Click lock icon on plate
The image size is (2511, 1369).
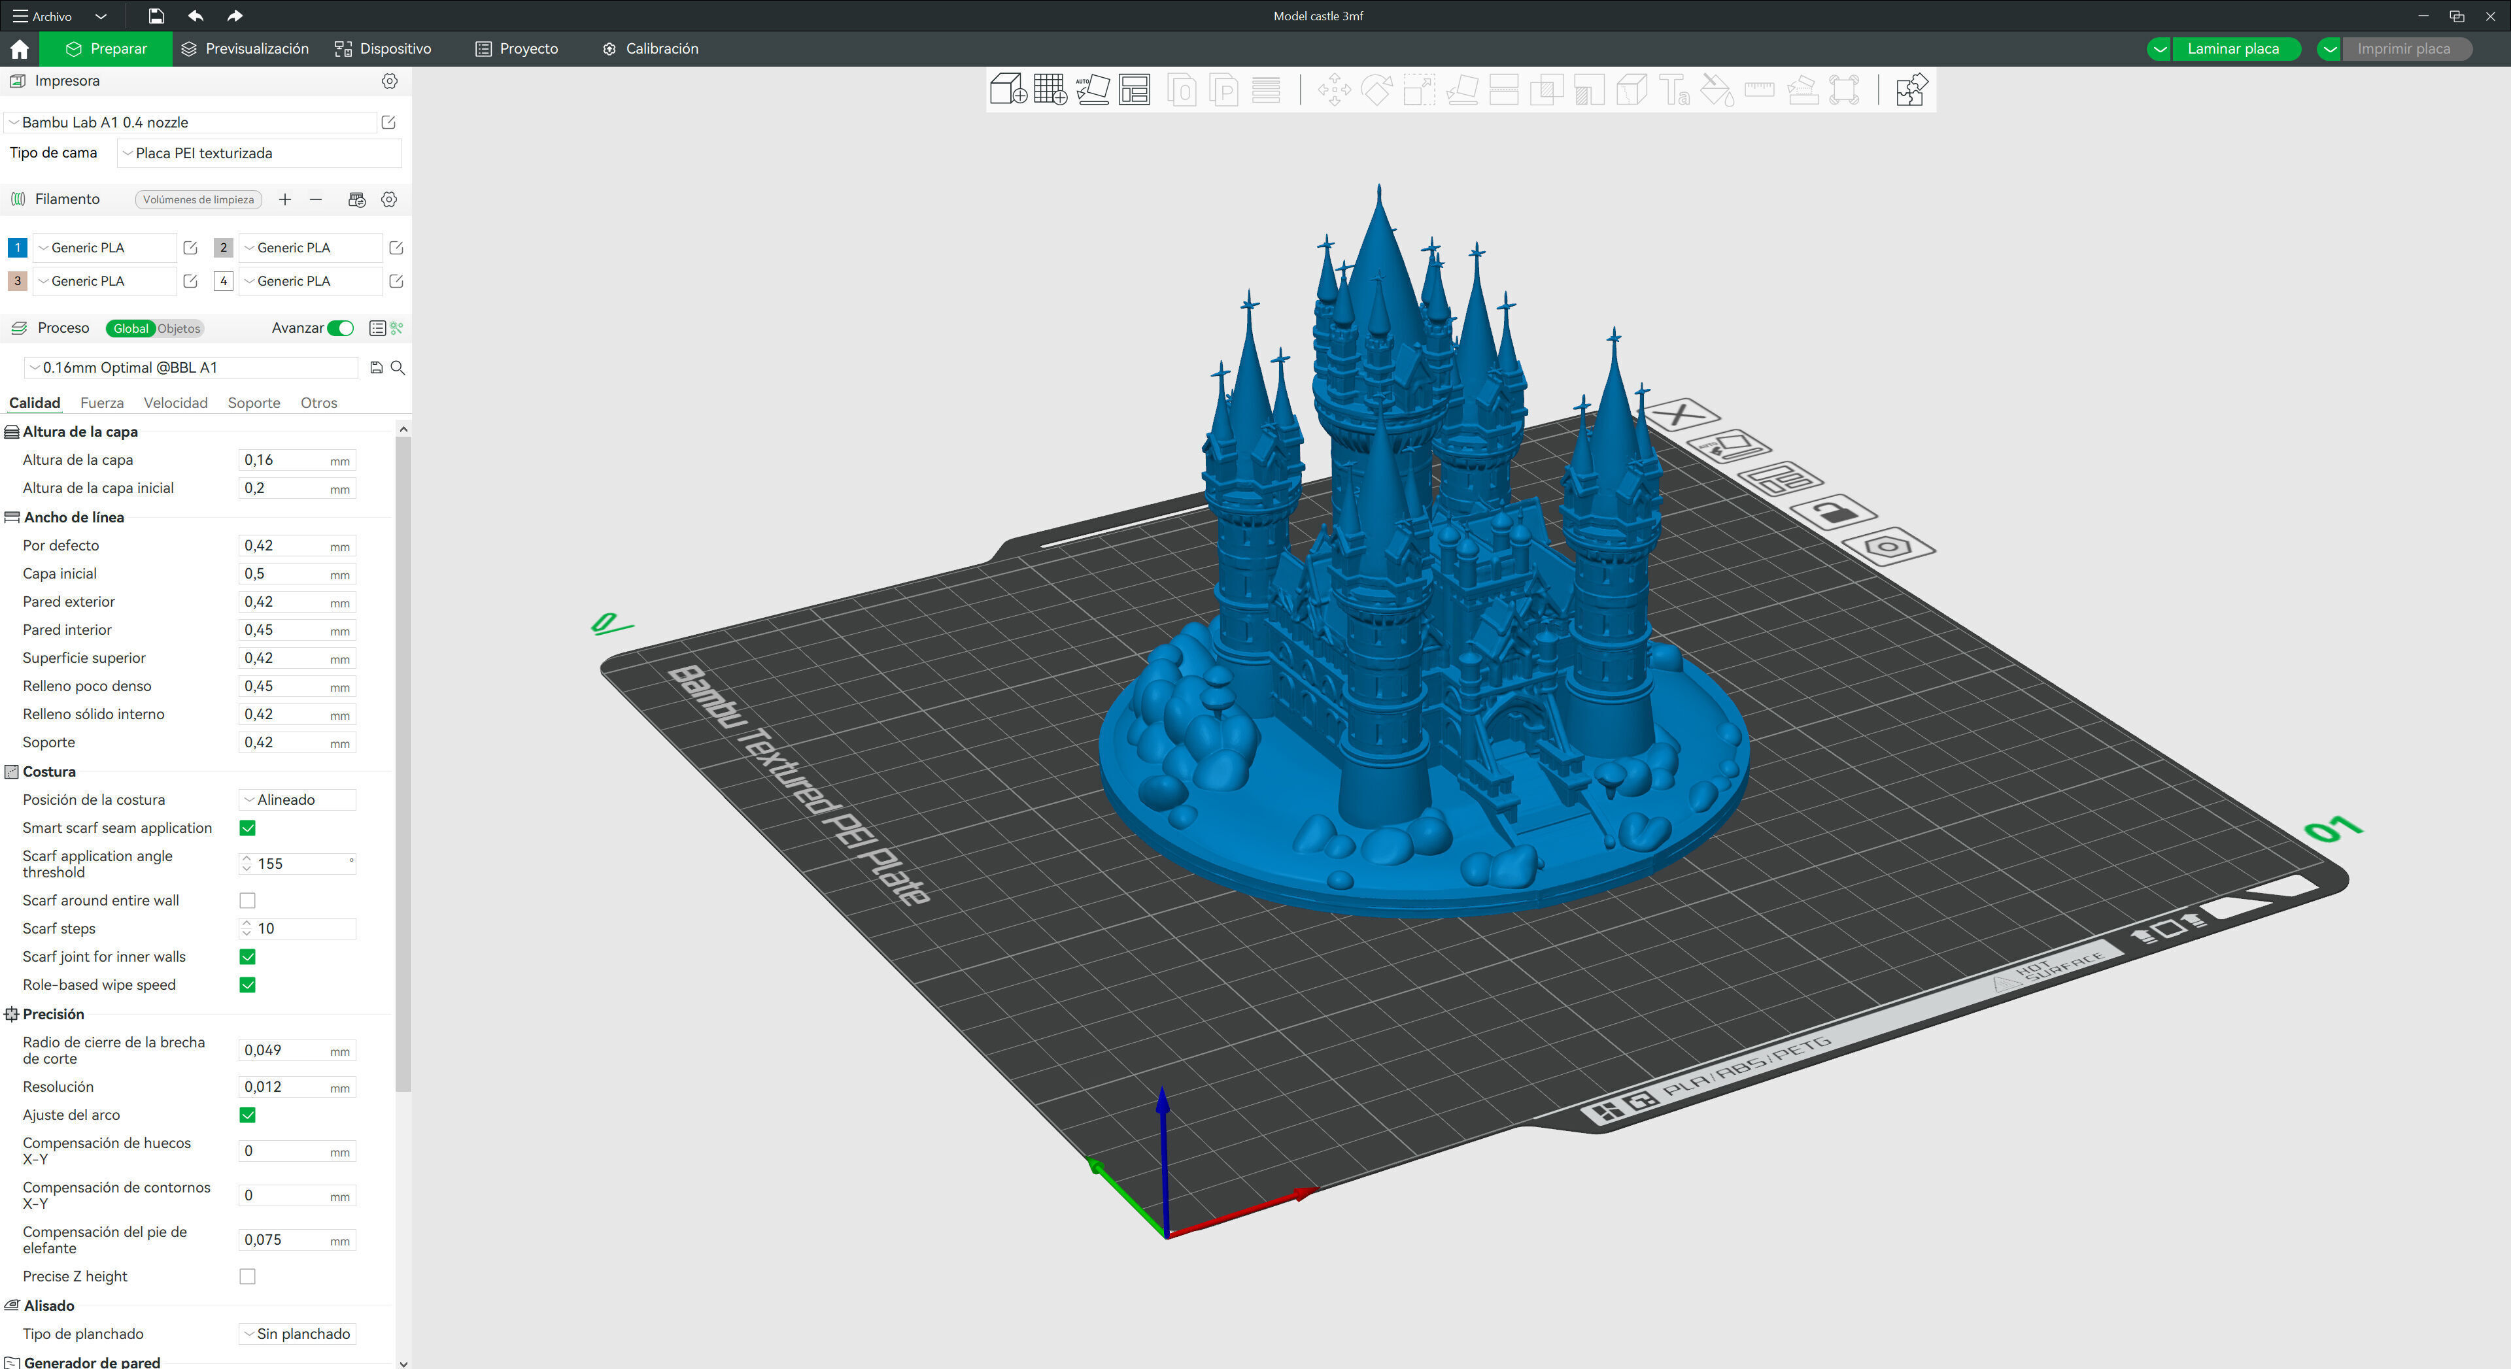[x=1832, y=511]
